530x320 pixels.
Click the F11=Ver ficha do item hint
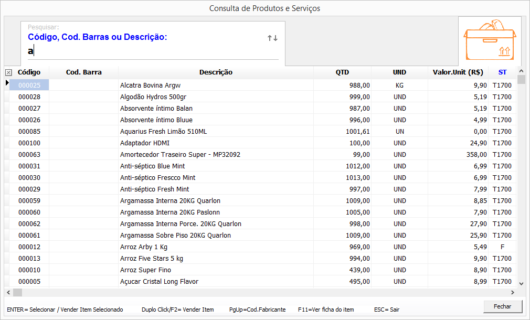[x=326, y=310]
